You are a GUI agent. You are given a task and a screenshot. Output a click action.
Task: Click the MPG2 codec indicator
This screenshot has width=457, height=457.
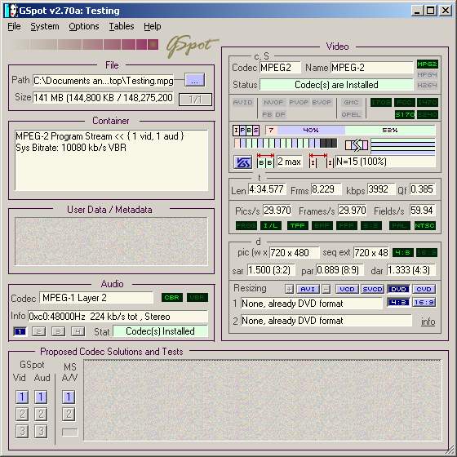click(427, 64)
